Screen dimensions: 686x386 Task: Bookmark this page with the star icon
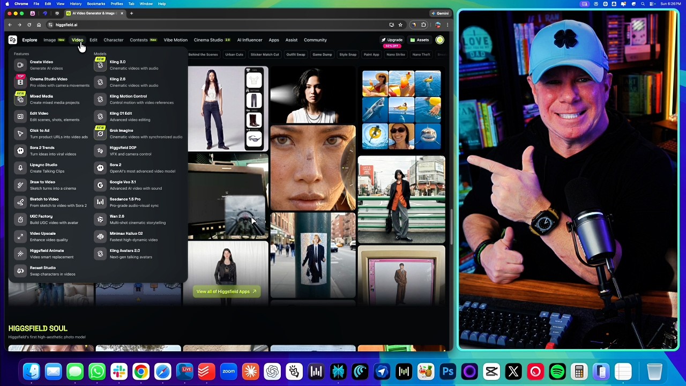[400, 25]
